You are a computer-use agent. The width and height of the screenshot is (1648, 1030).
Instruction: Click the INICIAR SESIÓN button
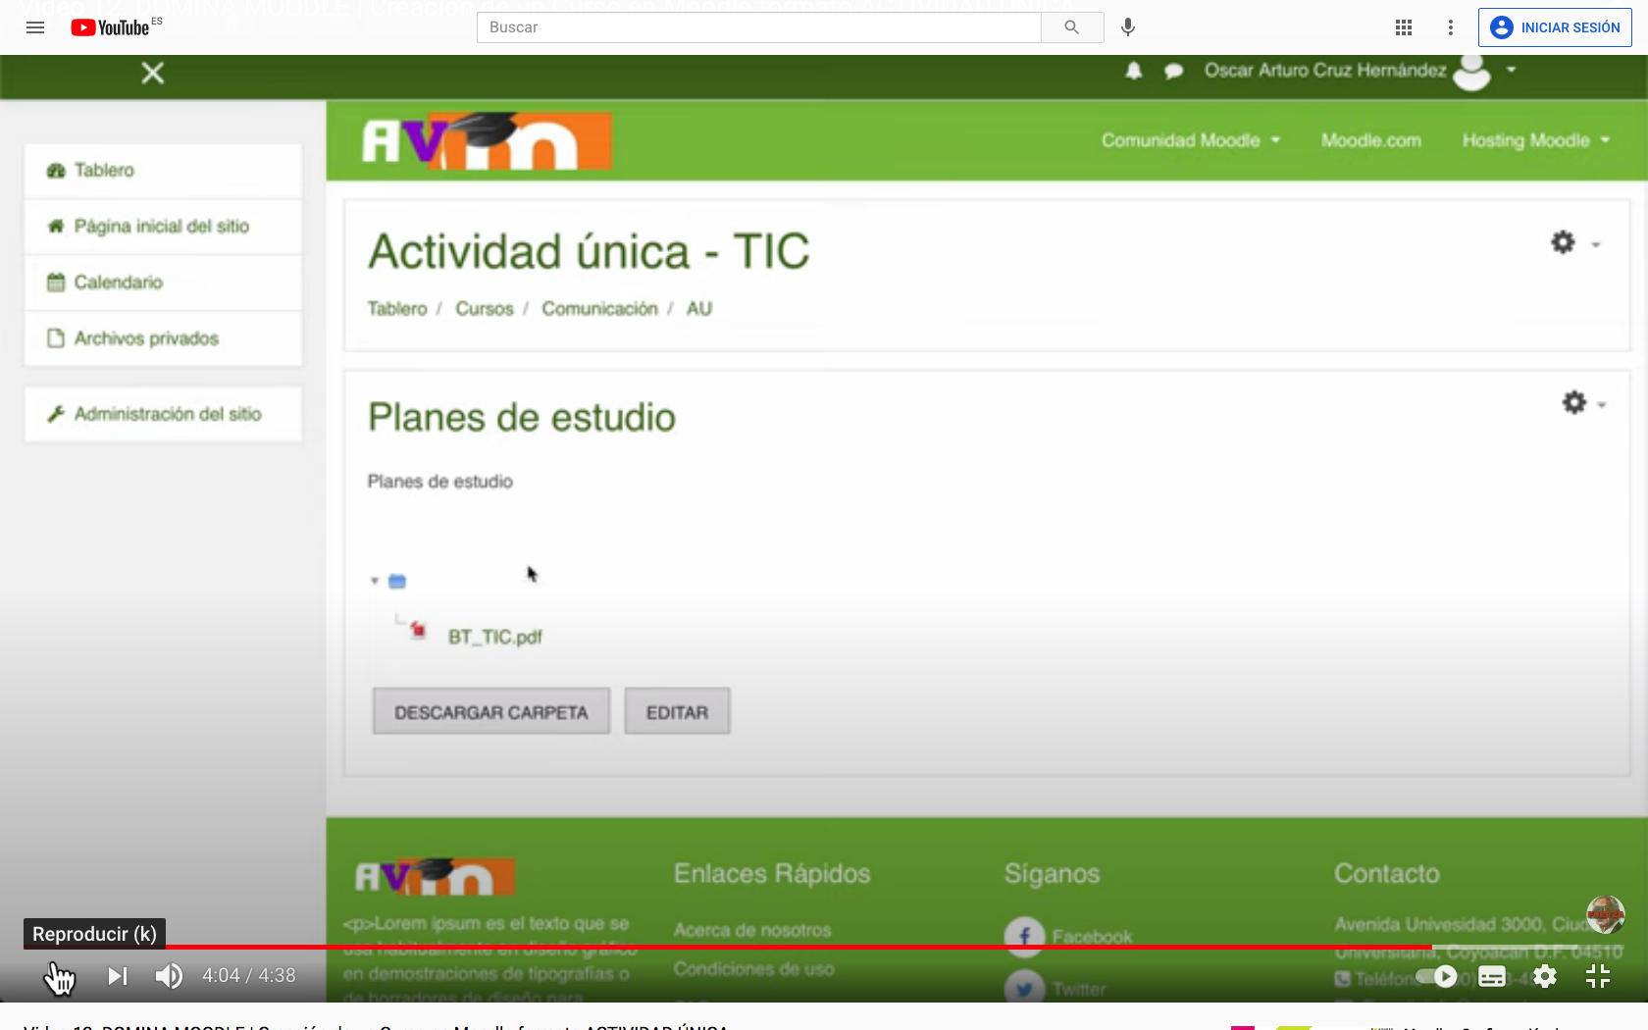pos(1555,27)
